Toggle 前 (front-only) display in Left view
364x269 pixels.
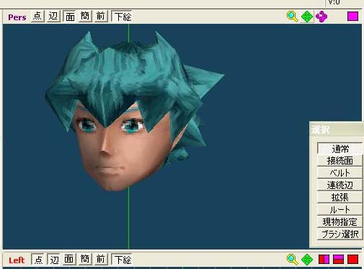pos(101,259)
